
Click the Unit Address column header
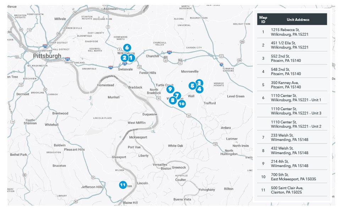pos(298,19)
